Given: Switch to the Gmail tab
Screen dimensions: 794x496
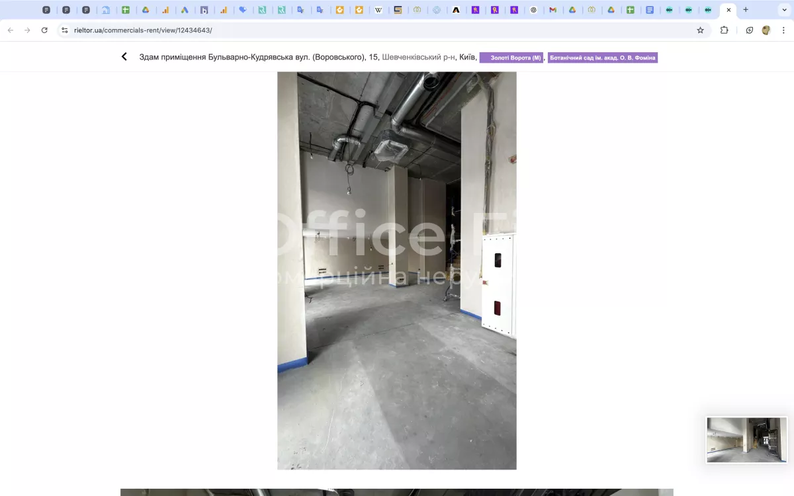Looking at the screenshot, I should pos(552,10).
